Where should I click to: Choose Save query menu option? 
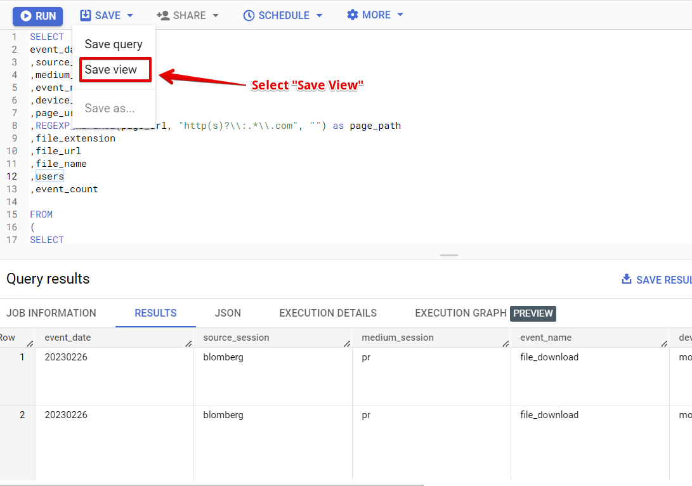tap(113, 44)
